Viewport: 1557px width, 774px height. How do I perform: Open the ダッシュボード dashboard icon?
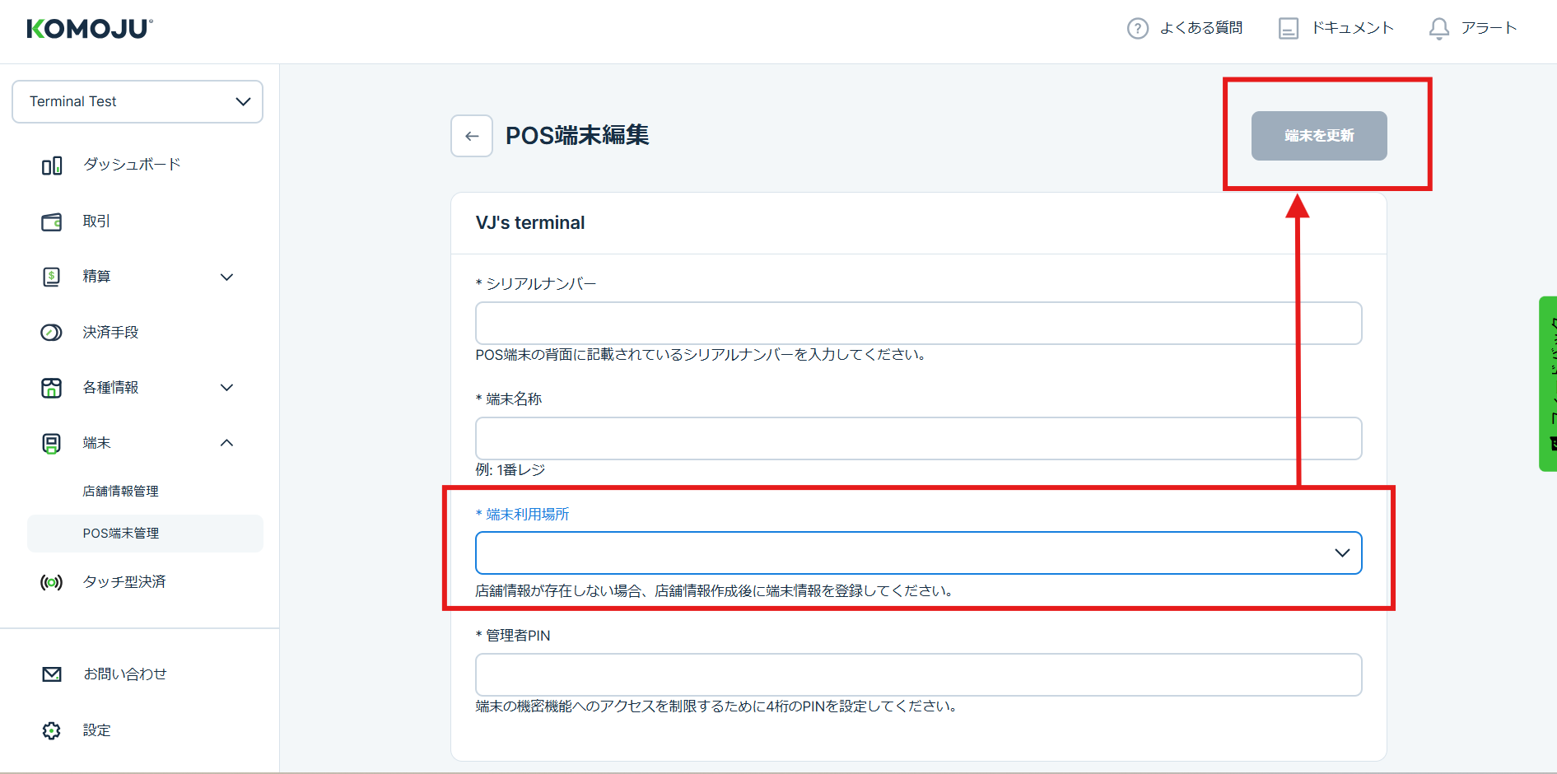point(52,166)
